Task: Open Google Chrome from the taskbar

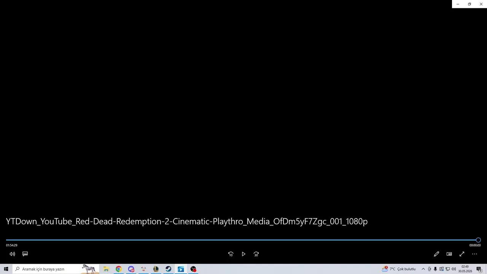Action: (118, 269)
